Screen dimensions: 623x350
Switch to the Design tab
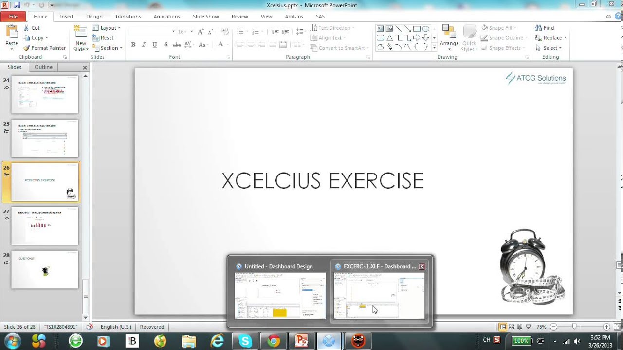coord(94,16)
